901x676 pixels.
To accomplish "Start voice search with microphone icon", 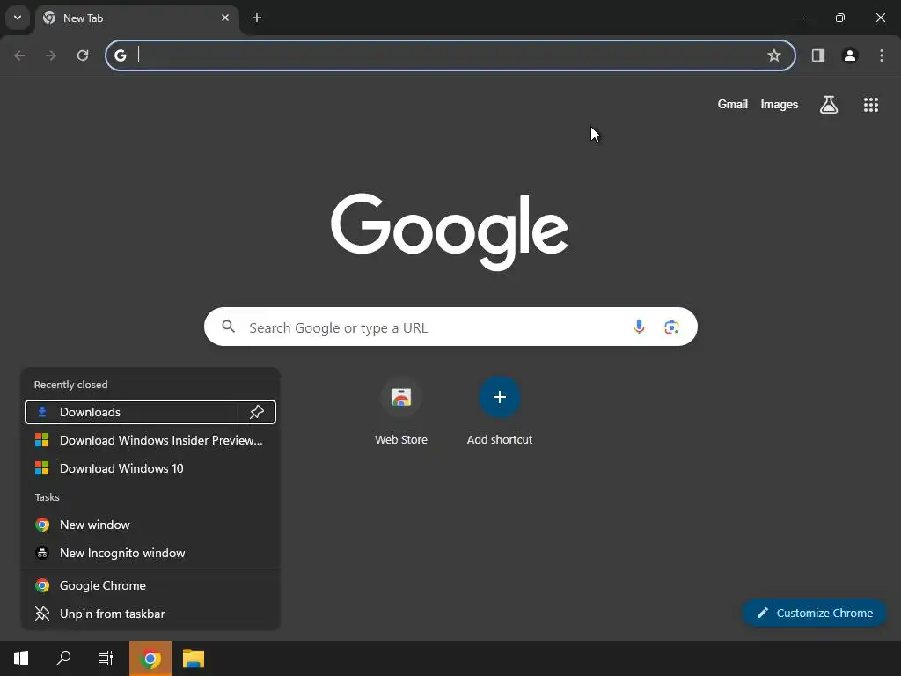I will pyautogui.click(x=639, y=327).
